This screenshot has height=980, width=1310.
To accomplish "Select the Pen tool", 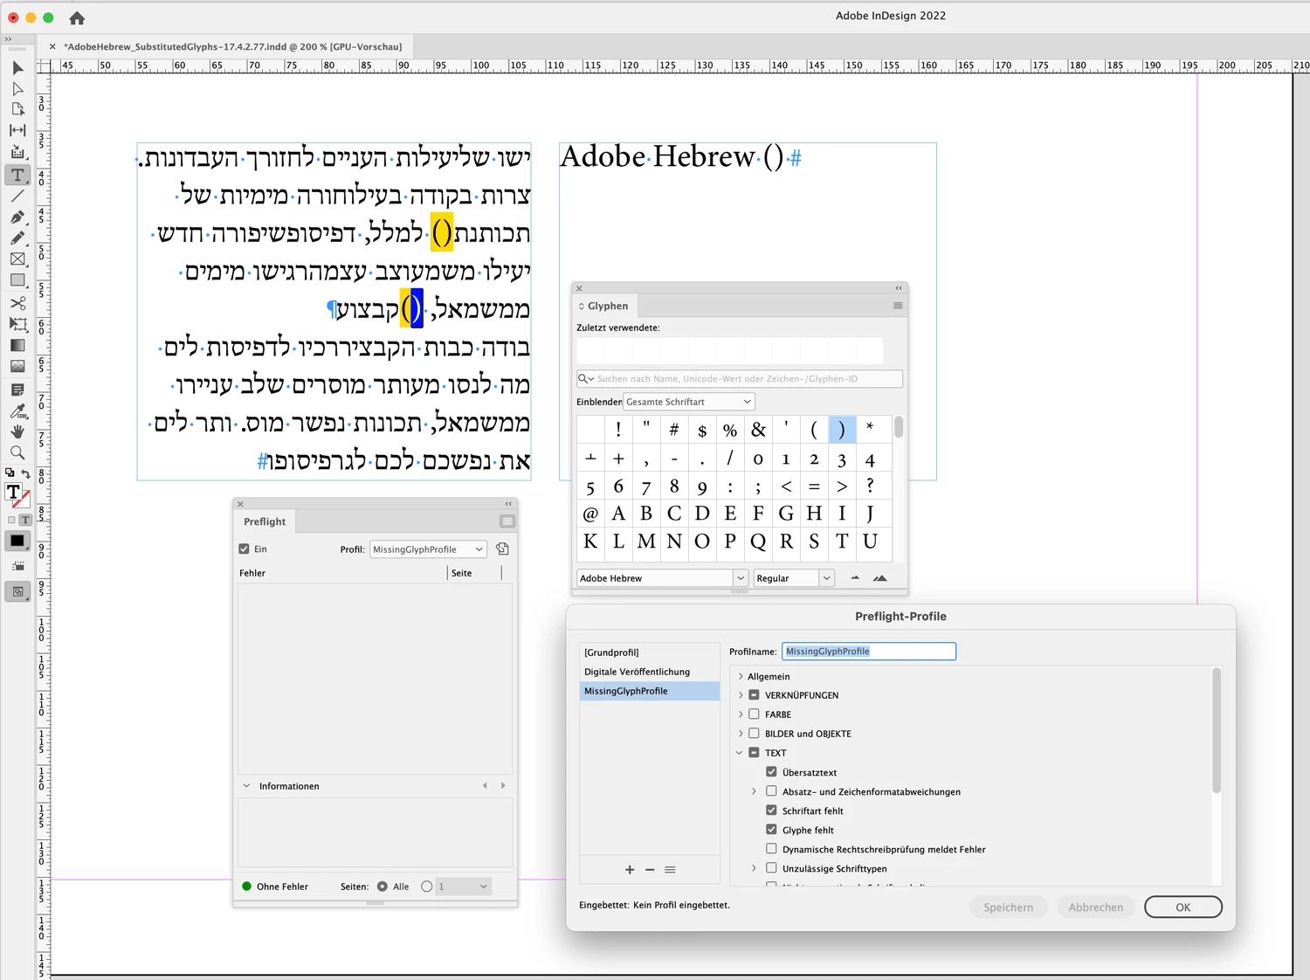I will 17,217.
